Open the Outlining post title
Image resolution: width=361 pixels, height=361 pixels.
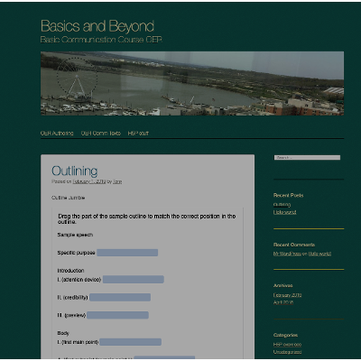[x=75, y=171]
